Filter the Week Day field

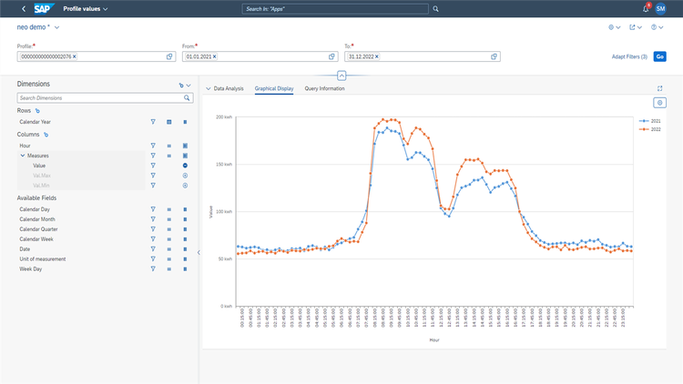153,269
